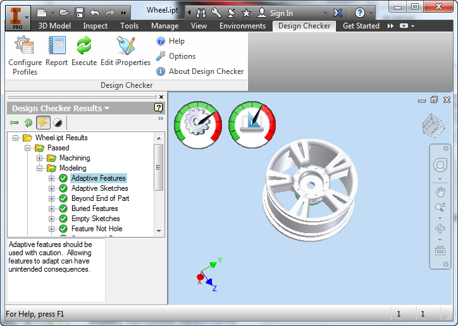Execute the design check
Image resolution: width=458 pixels, height=326 pixels.
coord(84,51)
